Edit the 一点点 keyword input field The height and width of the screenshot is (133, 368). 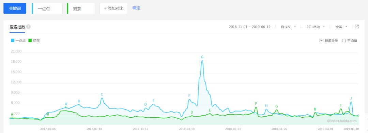47,9
